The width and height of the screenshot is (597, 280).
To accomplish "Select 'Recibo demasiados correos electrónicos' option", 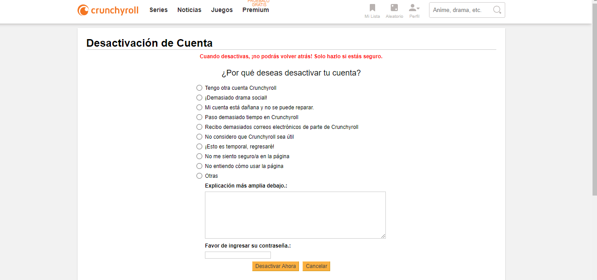I will pos(200,127).
